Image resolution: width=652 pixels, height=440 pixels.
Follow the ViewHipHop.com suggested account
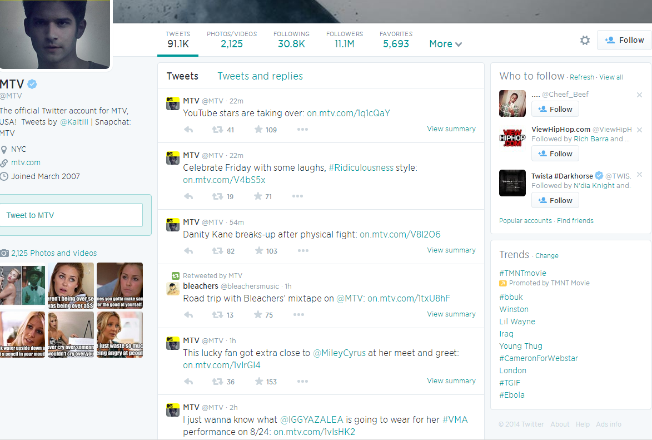point(555,154)
